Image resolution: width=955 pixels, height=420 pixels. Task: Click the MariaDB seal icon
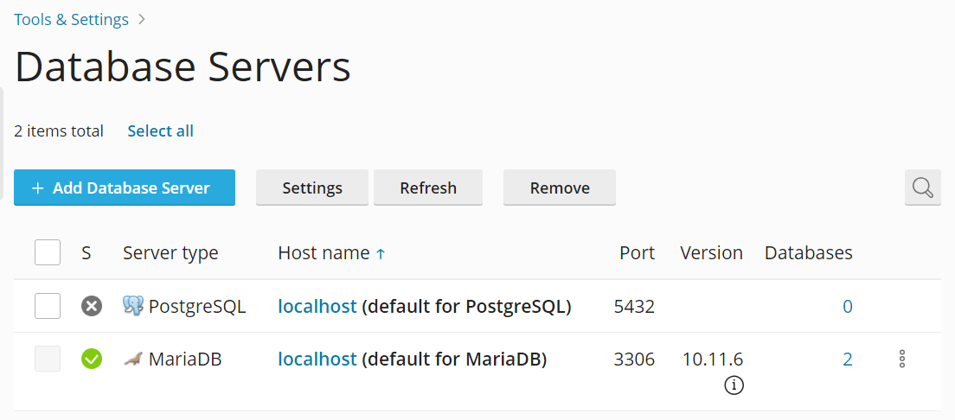tap(133, 359)
